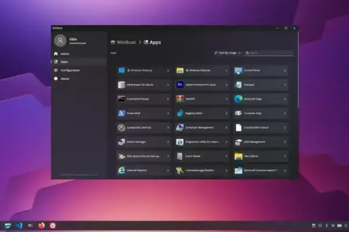
Task: Expand the Computer Management chevron
Action: click(227, 128)
